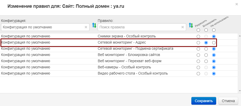This screenshot has width=241, height=106.
Task: Select header Разрешить radio for all rules
Action: click(x=198, y=30)
